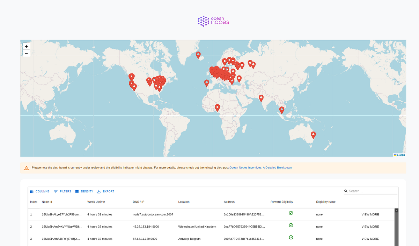Screen dimensions: 419x246
Task: Click the warning triangle icon
Action: click(x=27, y=168)
